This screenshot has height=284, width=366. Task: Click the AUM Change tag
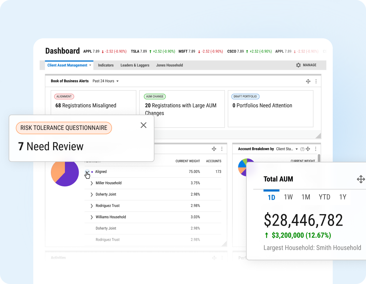(155, 96)
